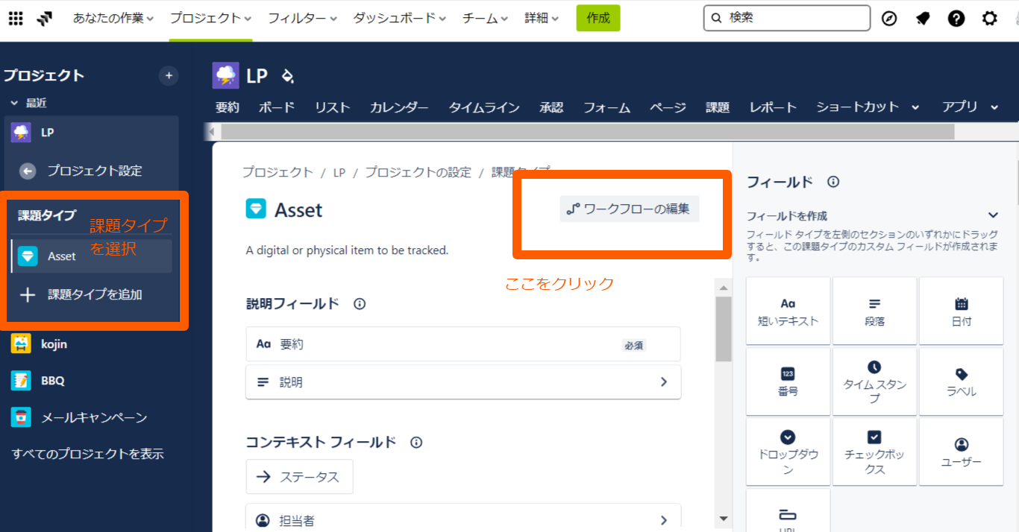Click the vertical scrollbar down arrow in form area
This screenshot has width=1019, height=532.
[723, 518]
